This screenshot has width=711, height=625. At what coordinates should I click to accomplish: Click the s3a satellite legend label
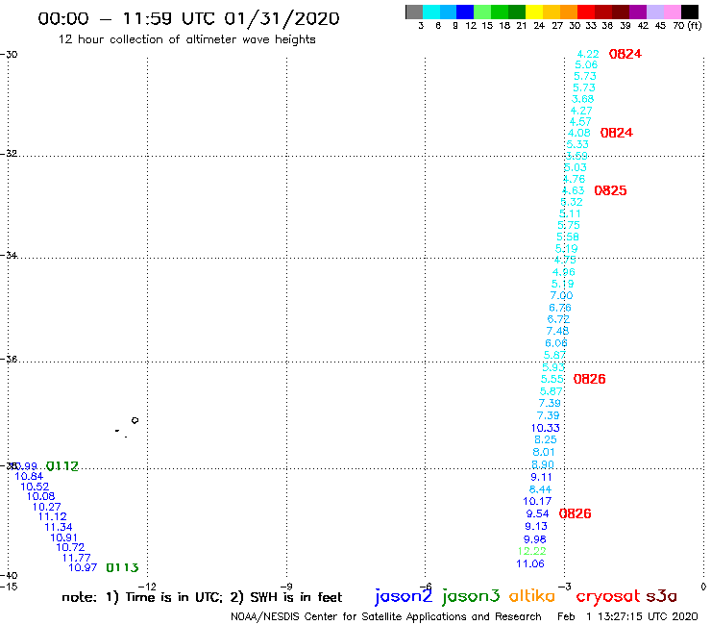(x=662, y=596)
